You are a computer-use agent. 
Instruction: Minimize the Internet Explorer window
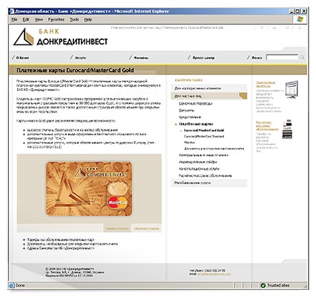[x=291, y=11]
